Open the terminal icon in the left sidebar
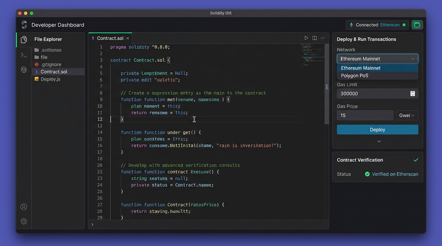The image size is (442, 246). pos(23,54)
